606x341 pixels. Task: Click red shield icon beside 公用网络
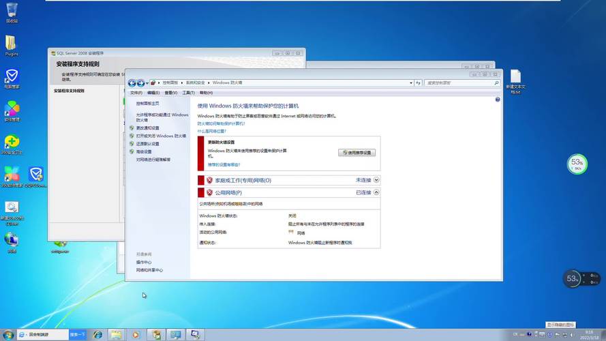[209, 192]
